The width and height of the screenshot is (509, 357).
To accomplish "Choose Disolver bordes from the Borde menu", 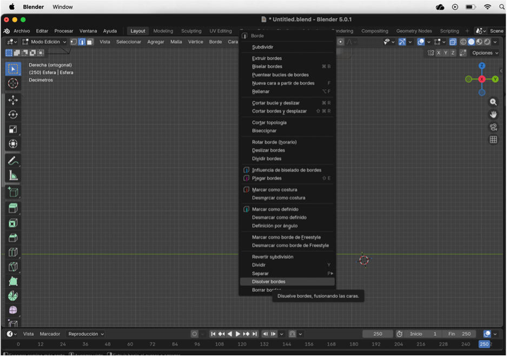I will (x=269, y=282).
